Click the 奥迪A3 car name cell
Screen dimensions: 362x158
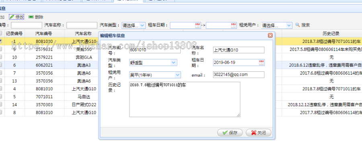(84, 65)
